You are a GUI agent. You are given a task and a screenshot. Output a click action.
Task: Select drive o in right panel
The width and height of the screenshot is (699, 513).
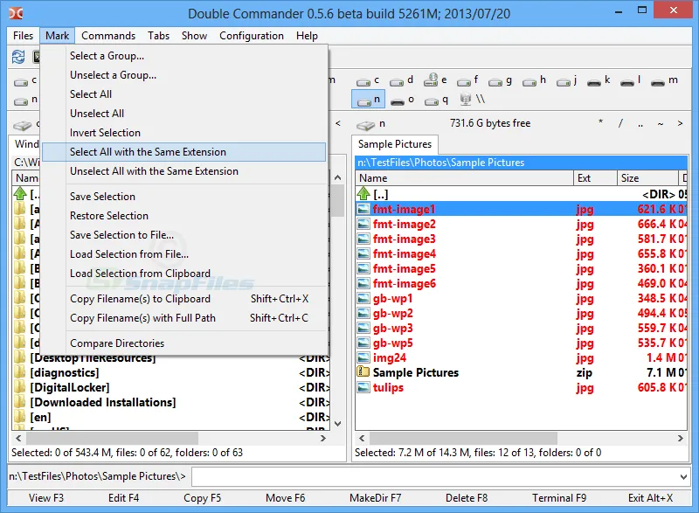click(x=402, y=100)
